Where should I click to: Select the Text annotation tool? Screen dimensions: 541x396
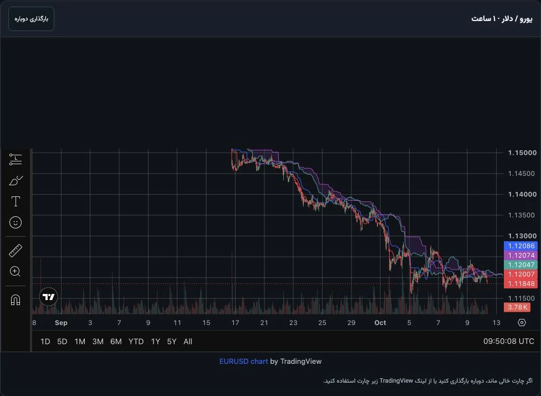pyautogui.click(x=16, y=201)
